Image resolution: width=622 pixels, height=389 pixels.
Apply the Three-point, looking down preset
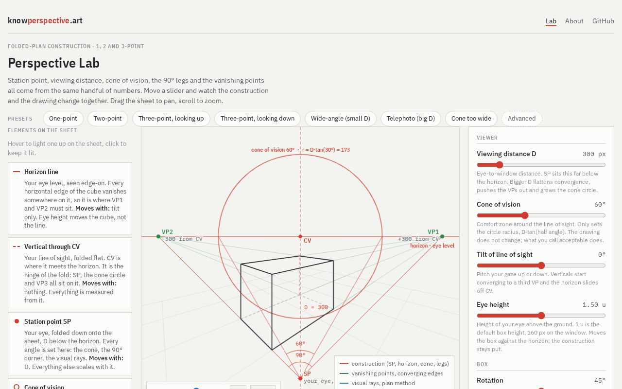tap(258, 119)
